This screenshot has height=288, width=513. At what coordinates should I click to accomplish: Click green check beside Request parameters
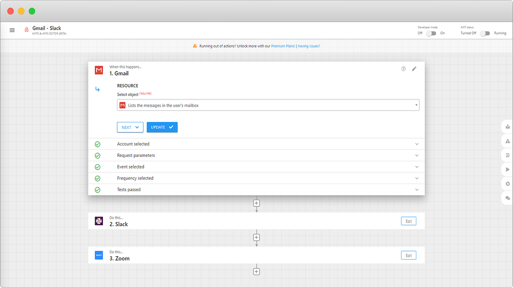tap(98, 156)
